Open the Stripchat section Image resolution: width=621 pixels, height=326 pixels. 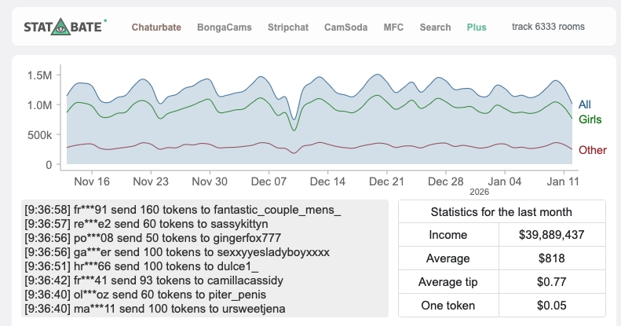coord(288,27)
